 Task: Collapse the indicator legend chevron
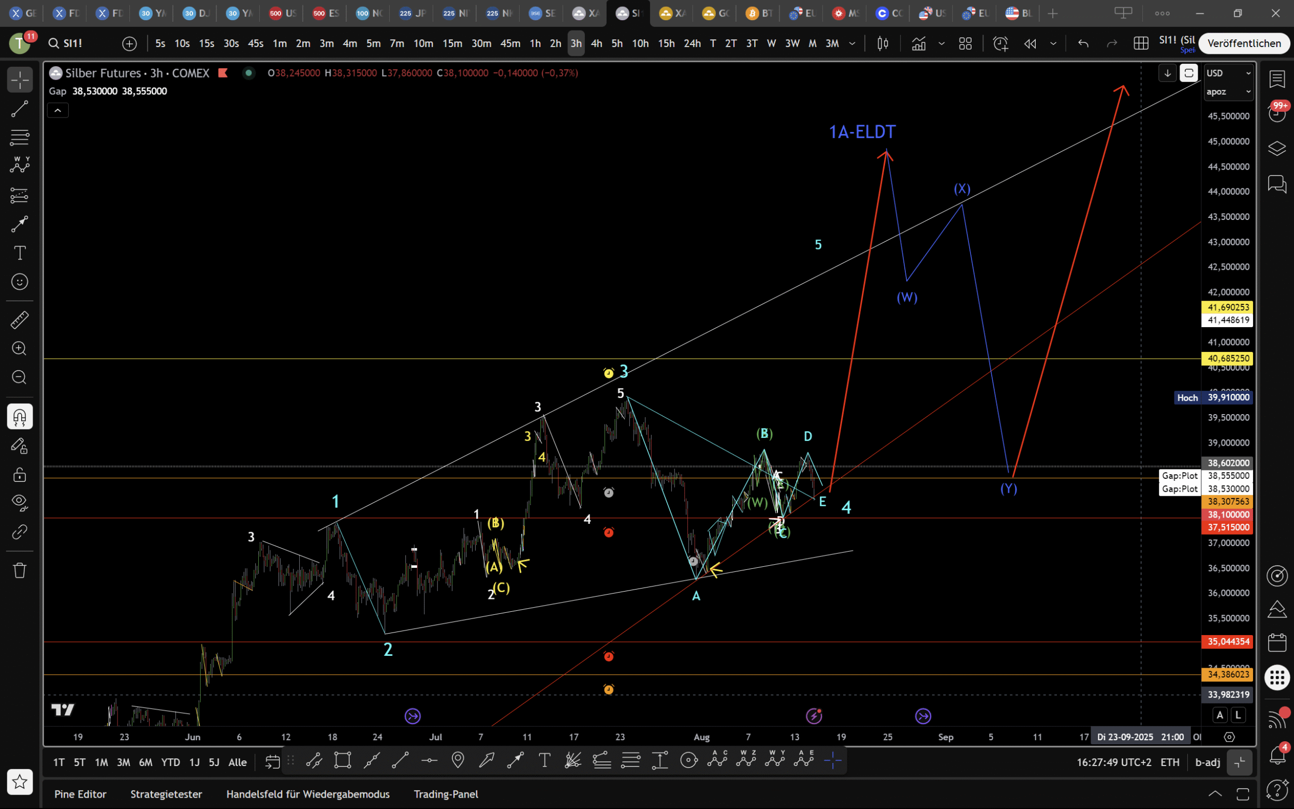[58, 110]
